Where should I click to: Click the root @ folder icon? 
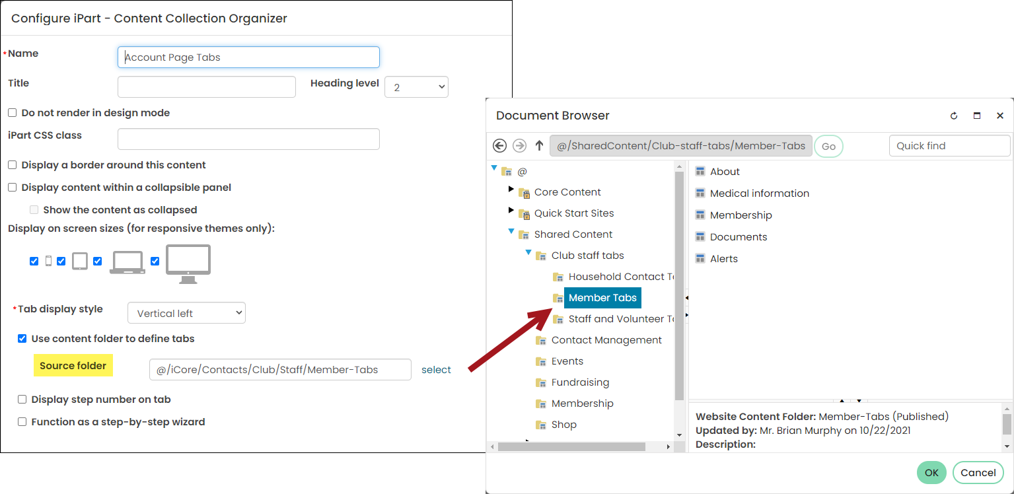tap(507, 171)
